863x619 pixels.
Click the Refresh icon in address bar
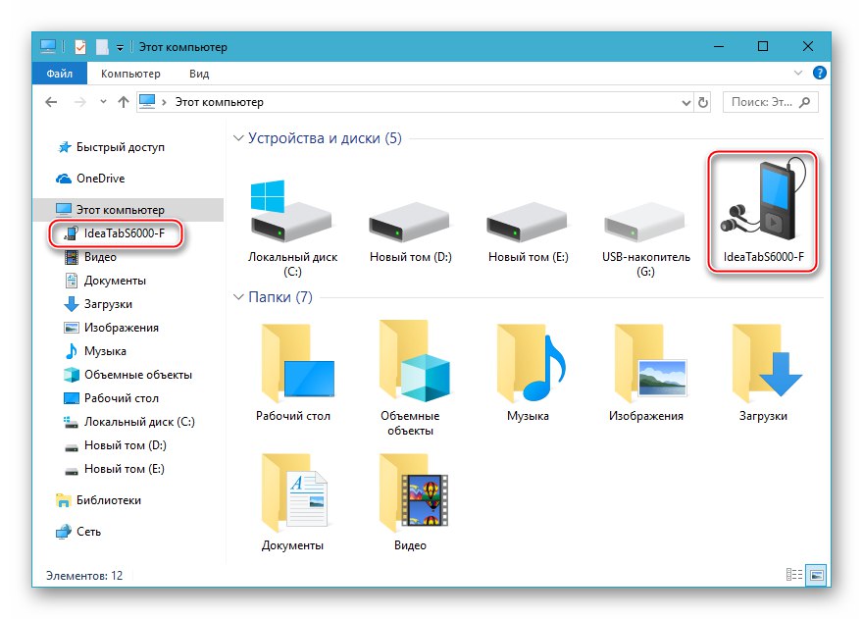click(x=703, y=102)
